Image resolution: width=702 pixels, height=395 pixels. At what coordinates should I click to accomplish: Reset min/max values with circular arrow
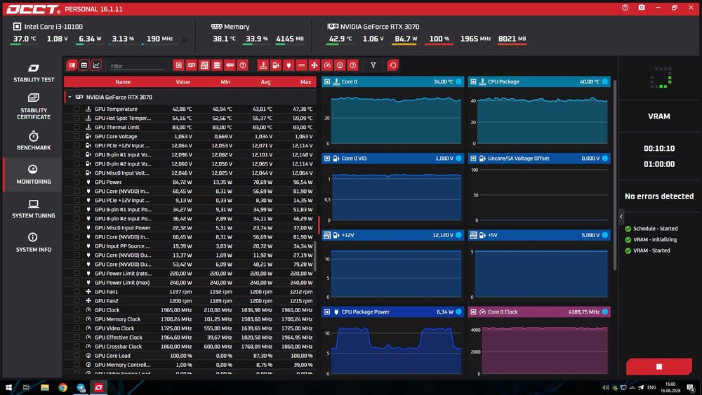coord(392,65)
